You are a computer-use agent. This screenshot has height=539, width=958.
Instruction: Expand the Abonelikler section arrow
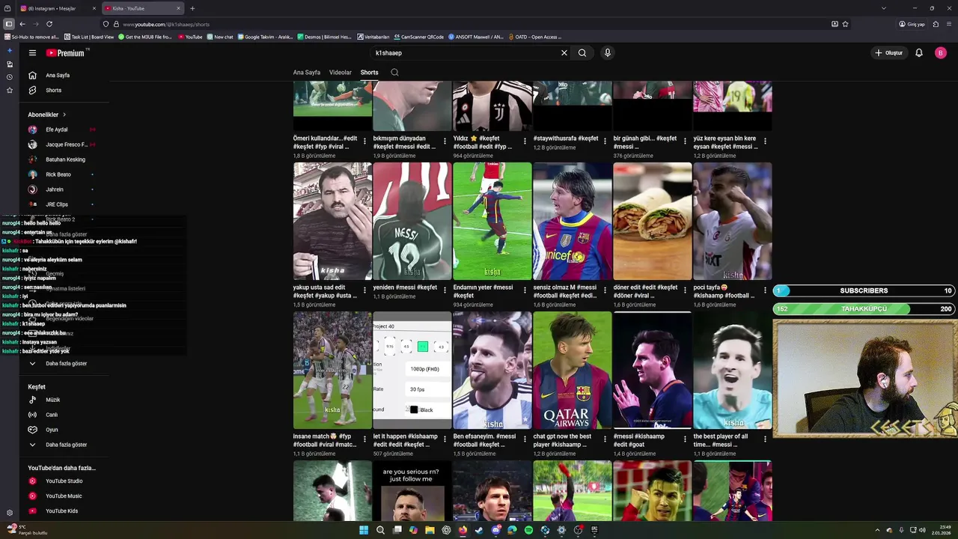click(x=64, y=115)
